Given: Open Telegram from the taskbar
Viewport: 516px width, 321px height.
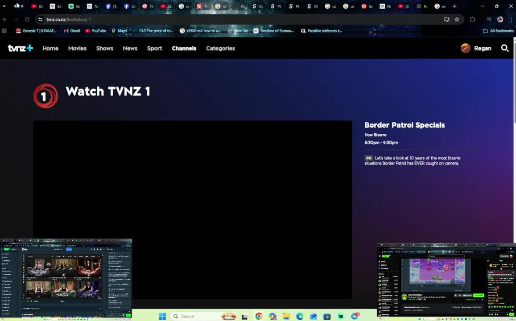Looking at the screenshot, I should pyautogui.click(x=355, y=317).
